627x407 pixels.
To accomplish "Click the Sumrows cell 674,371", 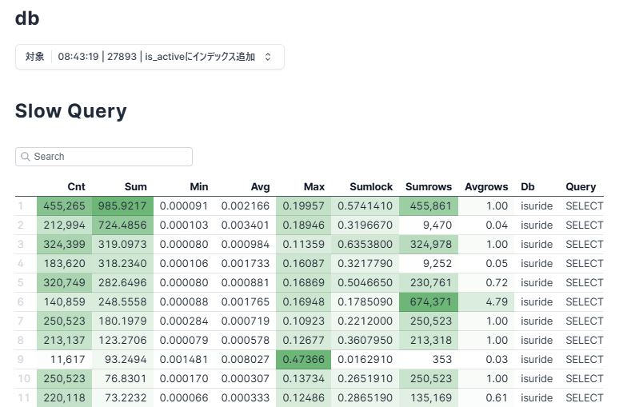I will tap(429, 302).
